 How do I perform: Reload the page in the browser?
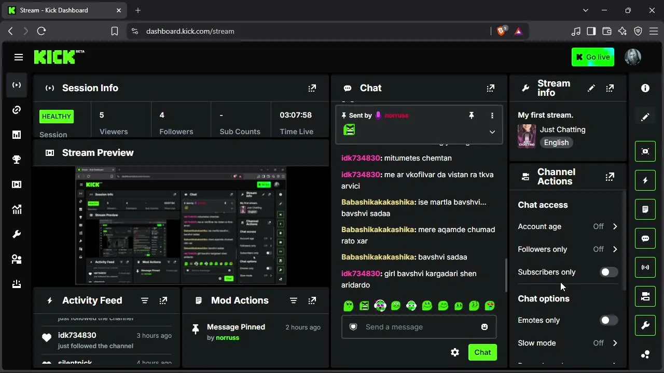point(41,31)
